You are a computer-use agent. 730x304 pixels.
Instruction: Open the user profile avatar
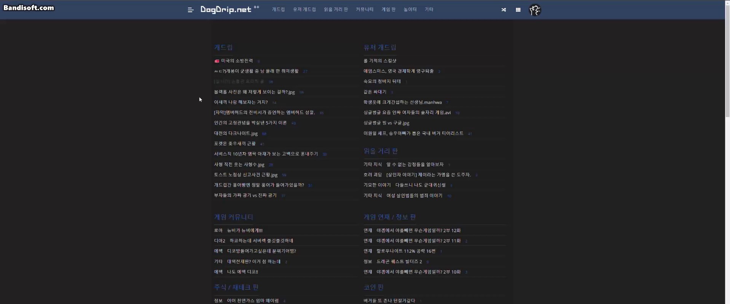point(535,10)
